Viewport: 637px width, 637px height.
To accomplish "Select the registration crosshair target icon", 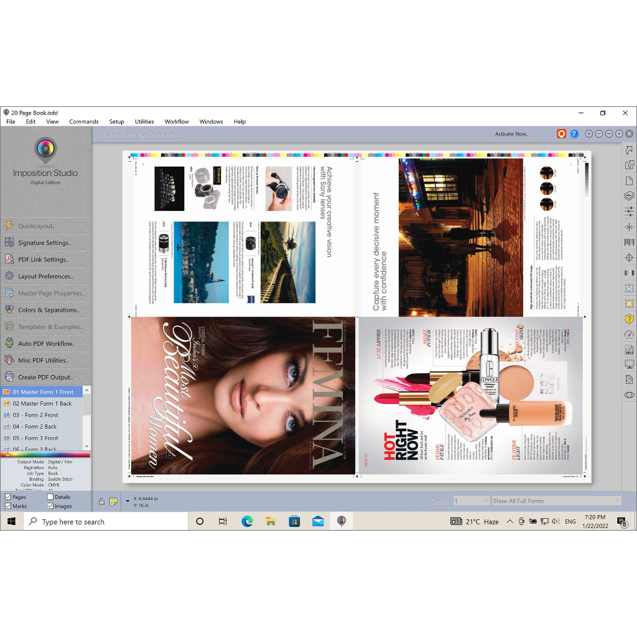I will (x=629, y=258).
